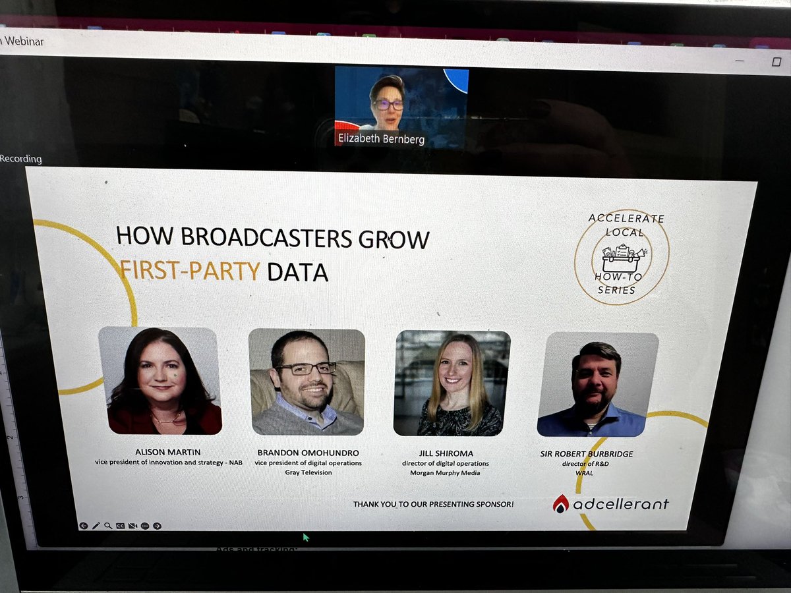Click 'THANK YOU TO OUR PRESENTING SPONSOR!' text
This screenshot has height=593, width=791.
tap(433, 504)
